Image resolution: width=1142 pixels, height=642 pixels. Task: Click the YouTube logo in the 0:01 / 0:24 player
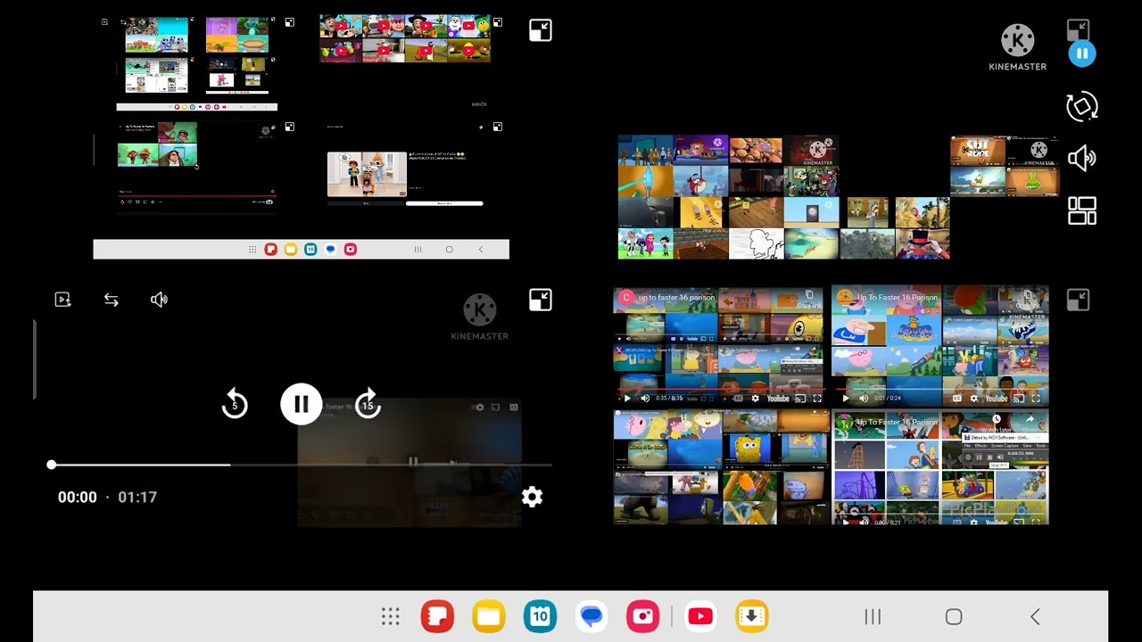997,399
